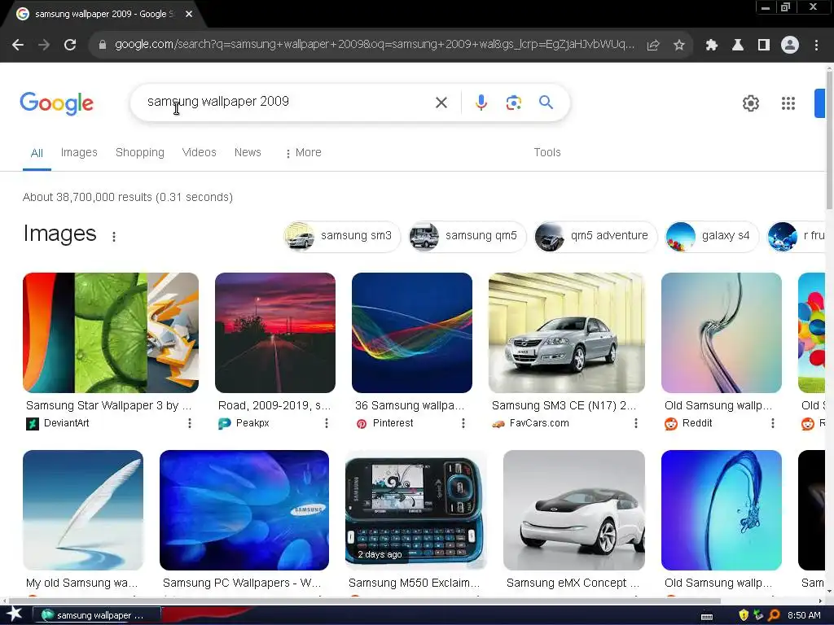Click the shield icon in system tray

(x=744, y=615)
